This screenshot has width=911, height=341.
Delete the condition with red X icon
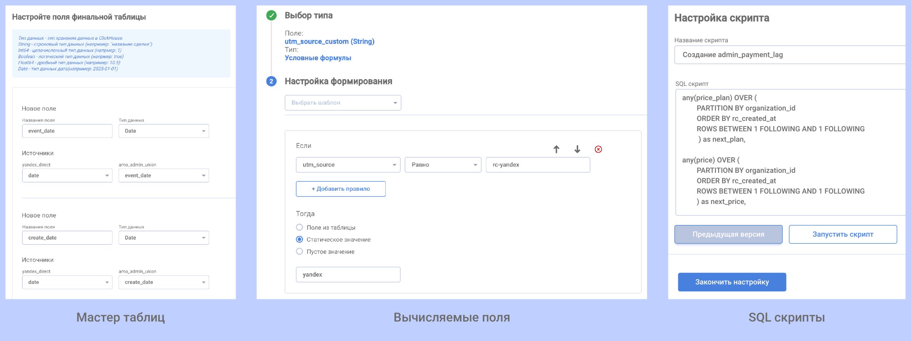(598, 149)
